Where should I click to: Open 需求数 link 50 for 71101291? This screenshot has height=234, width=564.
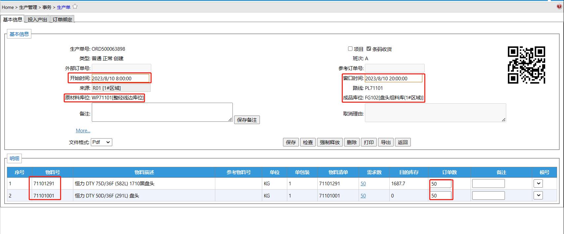coord(363,184)
